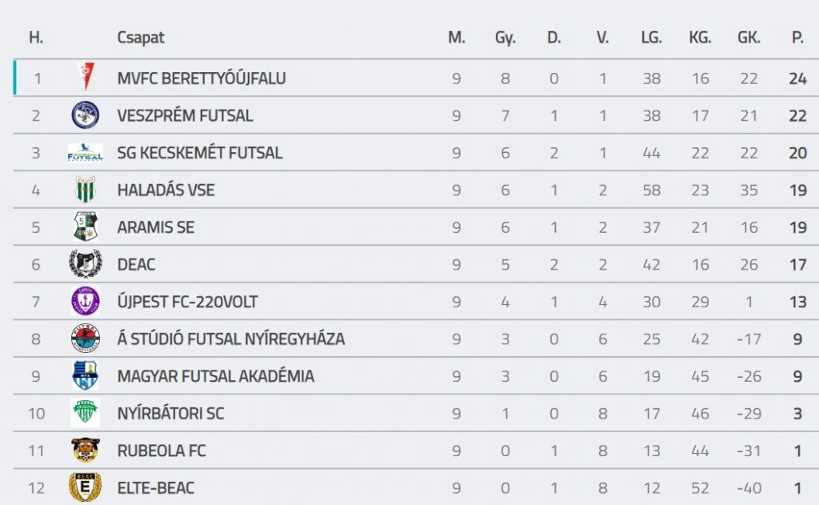
Task: Click the ELTE-BEAC club badge
Action: (x=85, y=487)
